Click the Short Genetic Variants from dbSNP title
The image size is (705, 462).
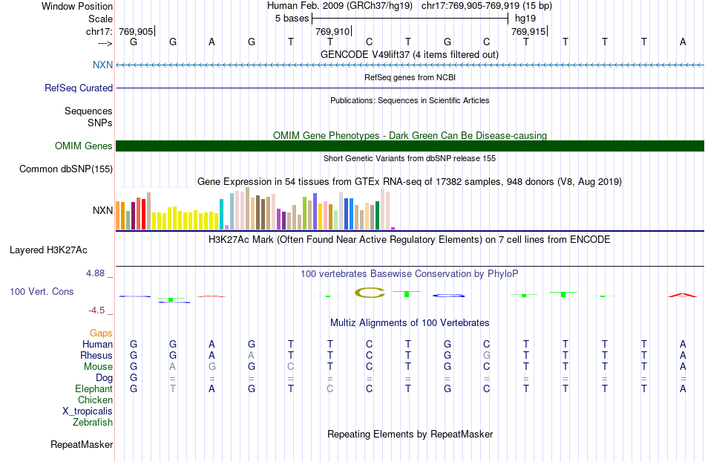click(410, 158)
